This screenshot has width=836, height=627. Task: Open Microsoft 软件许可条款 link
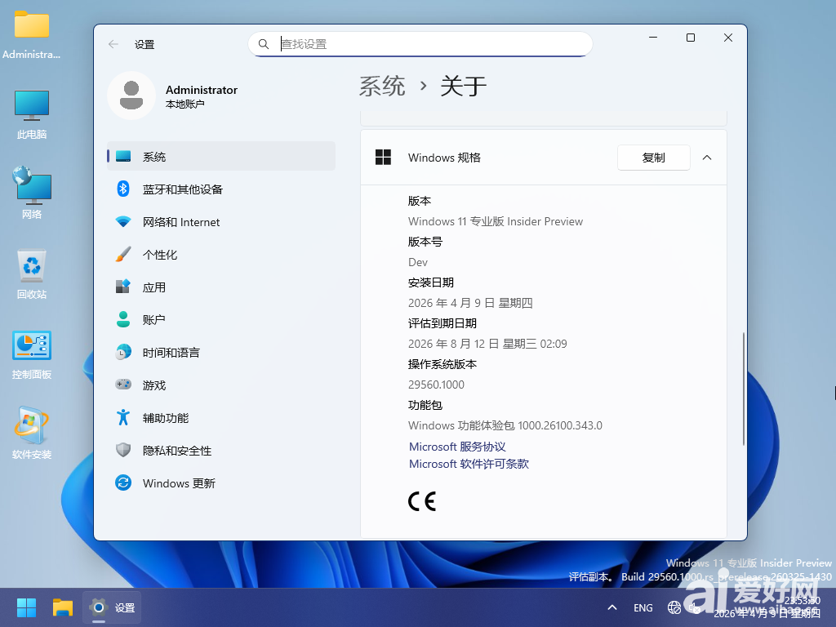[469, 464]
